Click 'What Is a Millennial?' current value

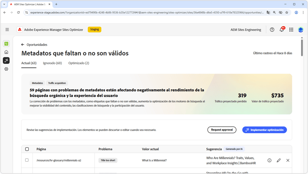(x=154, y=160)
